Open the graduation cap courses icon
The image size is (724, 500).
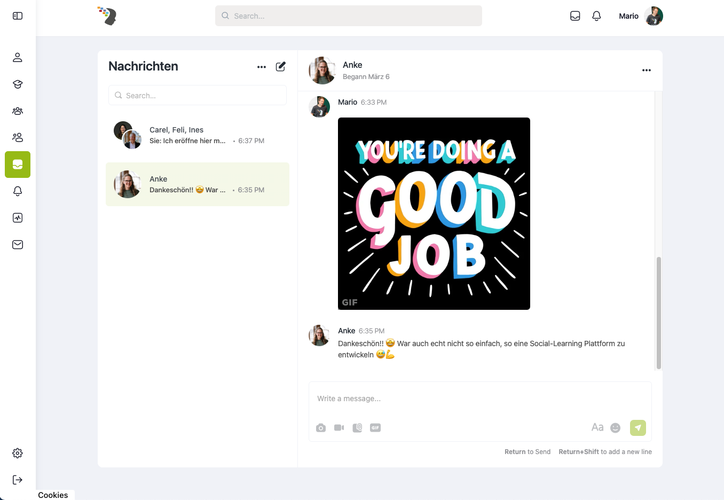pos(18,84)
